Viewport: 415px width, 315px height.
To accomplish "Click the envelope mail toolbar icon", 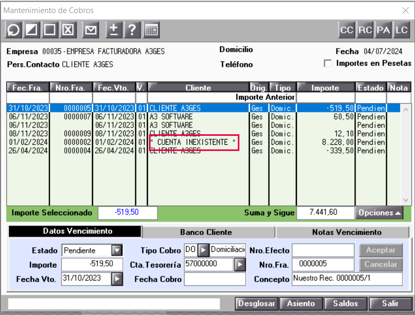I will point(90,30).
